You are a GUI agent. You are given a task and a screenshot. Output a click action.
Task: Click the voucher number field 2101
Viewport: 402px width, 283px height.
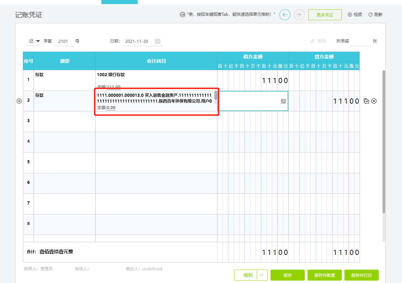[x=63, y=41]
